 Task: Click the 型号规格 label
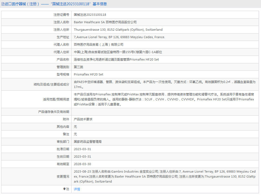tap(63, 74)
